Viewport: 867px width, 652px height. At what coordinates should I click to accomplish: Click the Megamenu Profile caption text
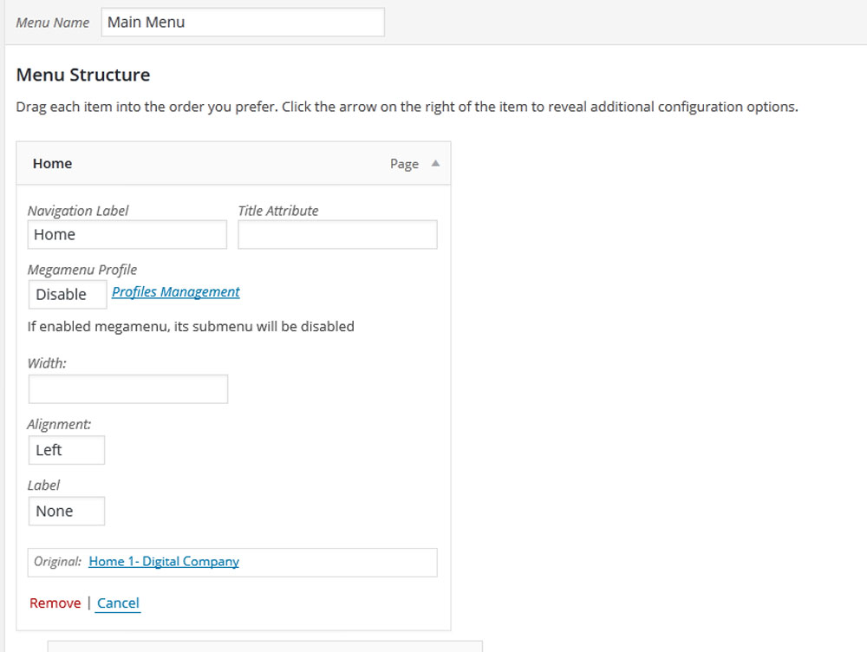(82, 270)
